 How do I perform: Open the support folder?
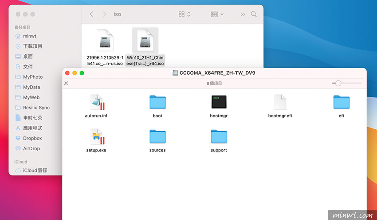tap(219, 136)
